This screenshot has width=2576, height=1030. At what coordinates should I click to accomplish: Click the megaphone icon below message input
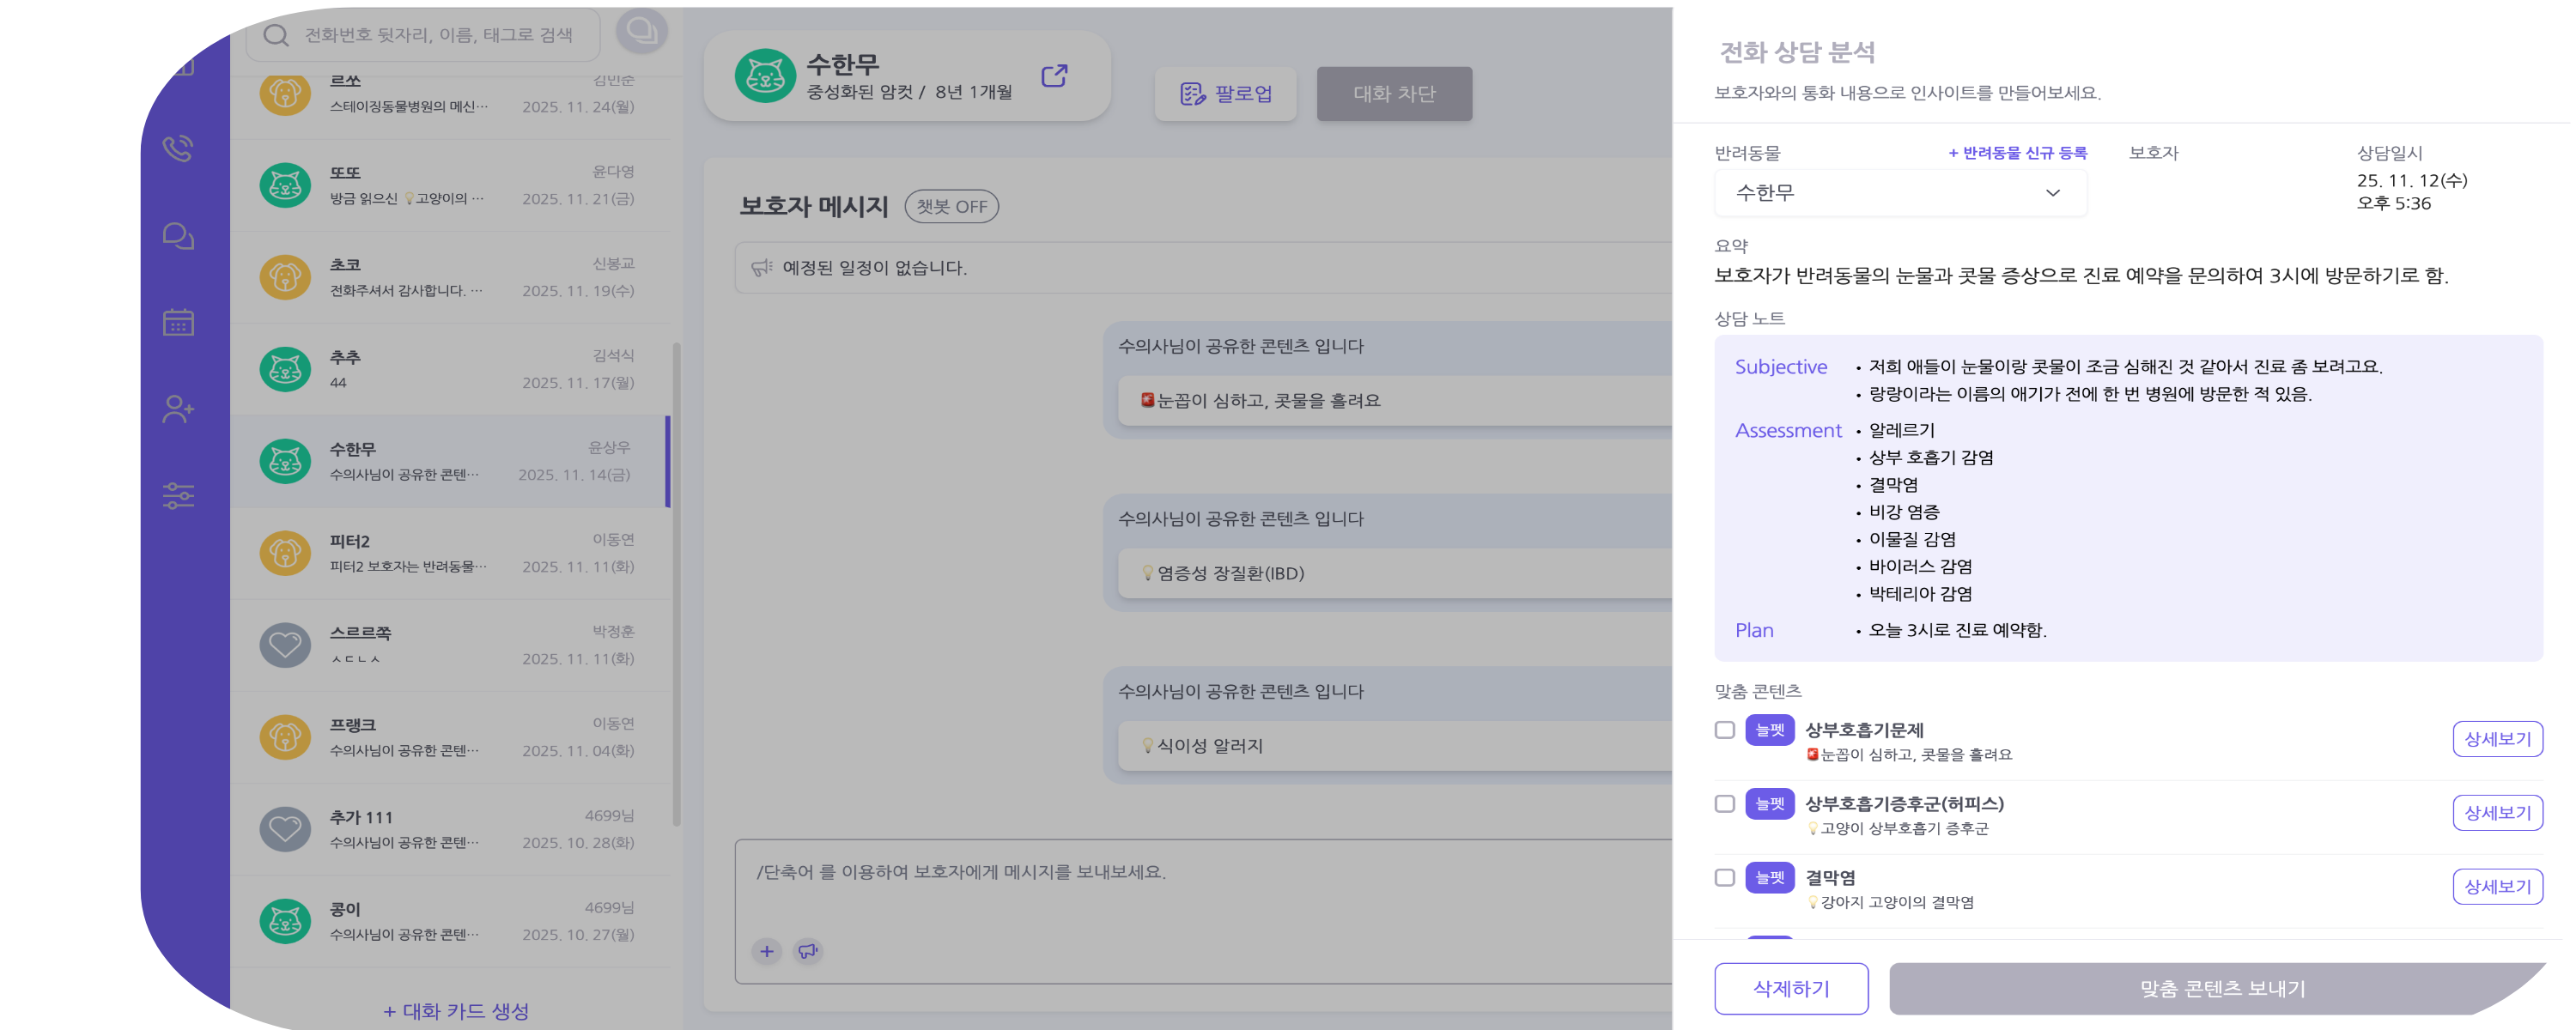pos(808,951)
